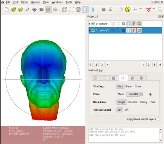Viewport: 164px width, 144px height.
Task: Toggle visibility of texture2 layer
Action: pyautogui.click(x=93, y=30)
